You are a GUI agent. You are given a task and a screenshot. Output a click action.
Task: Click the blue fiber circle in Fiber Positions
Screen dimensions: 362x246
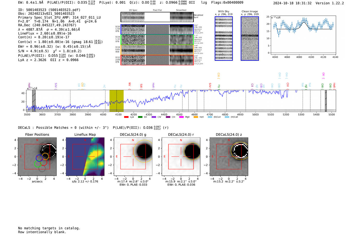[39, 158]
